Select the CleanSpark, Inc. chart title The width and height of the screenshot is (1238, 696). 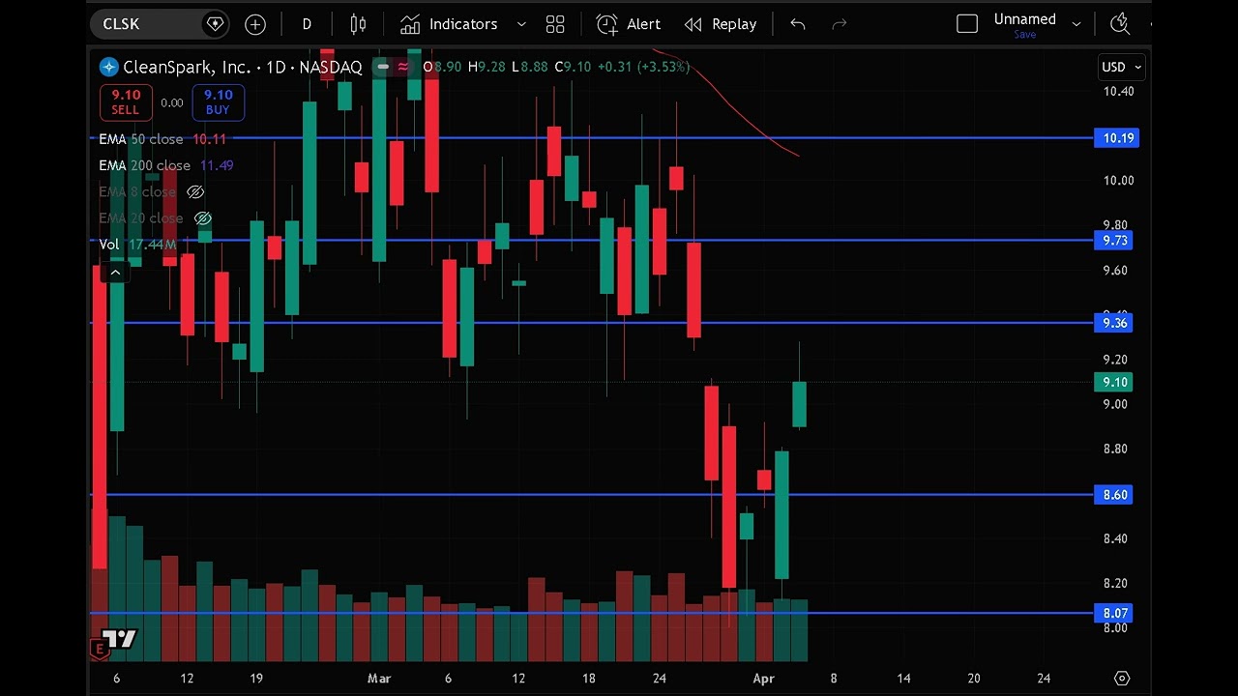tap(242, 67)
